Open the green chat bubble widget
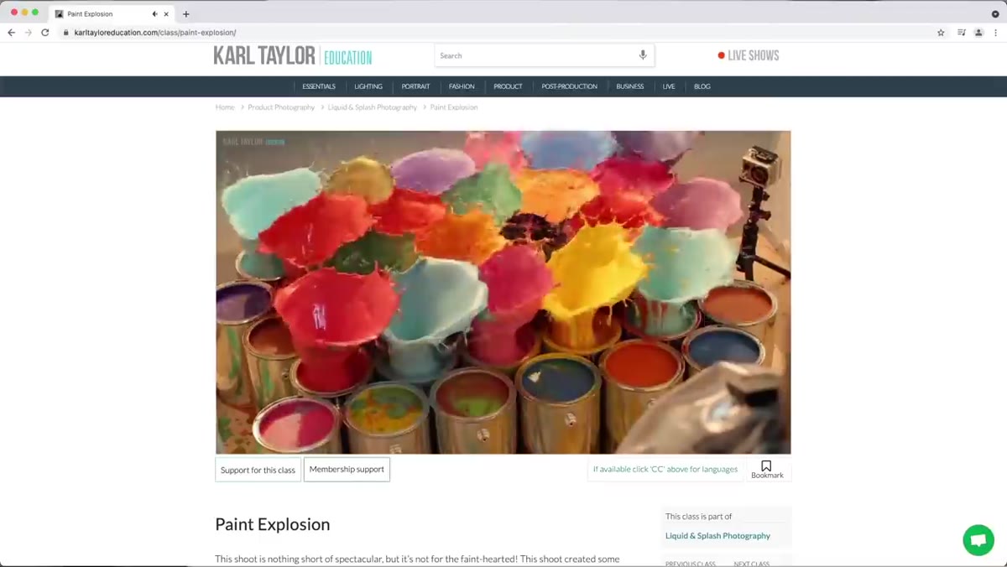 pos(978,539)
